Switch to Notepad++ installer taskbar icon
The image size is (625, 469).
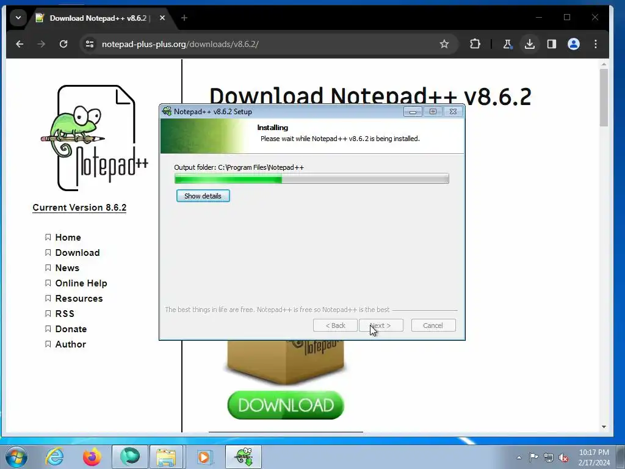[244, 457]
